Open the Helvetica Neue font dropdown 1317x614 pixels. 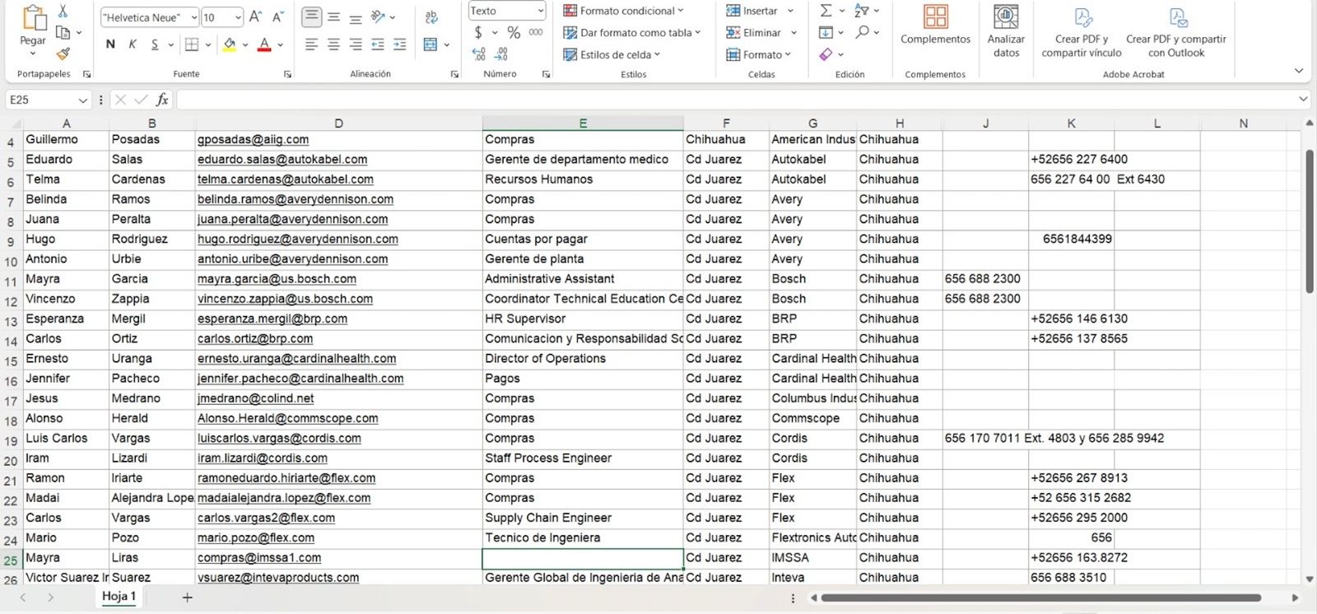pyautogui.click(x=194, y=17)
